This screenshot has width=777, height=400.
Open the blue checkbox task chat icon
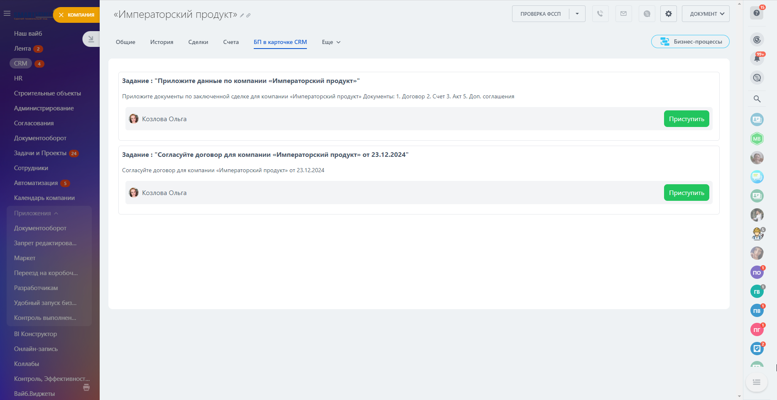757,349
